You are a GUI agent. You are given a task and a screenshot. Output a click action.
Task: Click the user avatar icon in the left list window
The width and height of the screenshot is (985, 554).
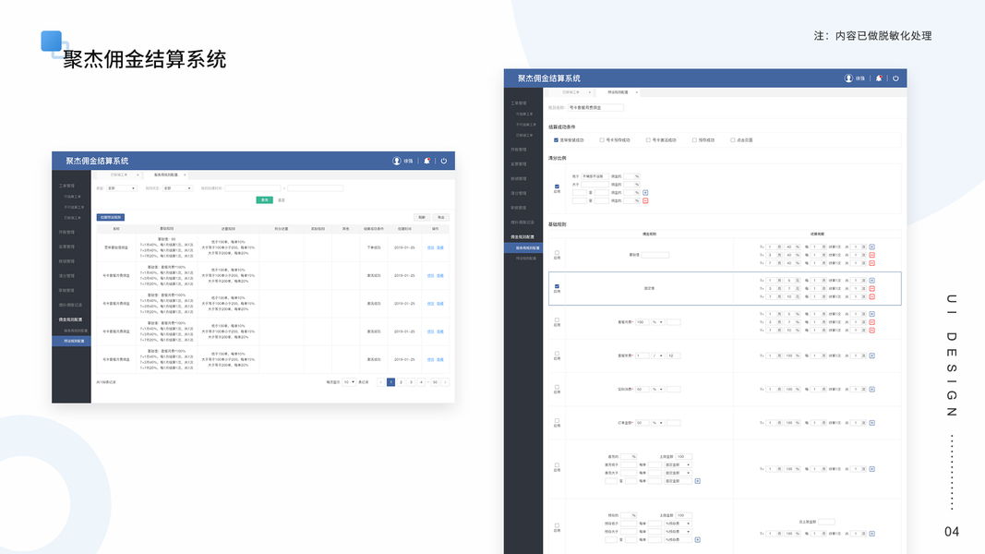tap(396, 161)
